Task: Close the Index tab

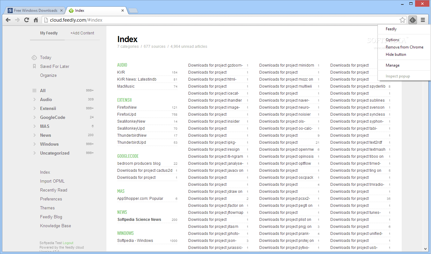Action: point(123,11)
